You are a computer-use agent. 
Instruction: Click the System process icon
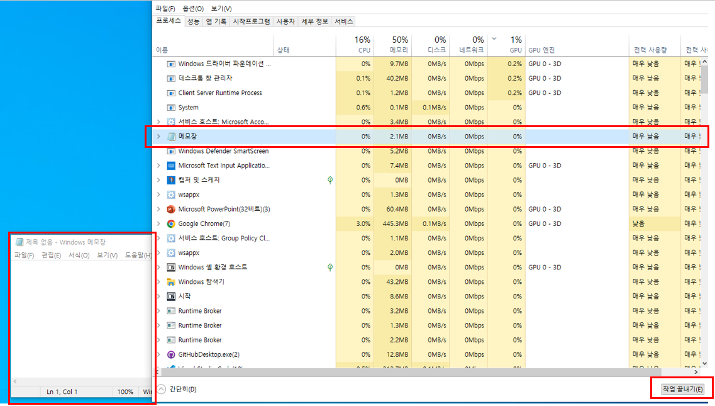click(171, 108)
